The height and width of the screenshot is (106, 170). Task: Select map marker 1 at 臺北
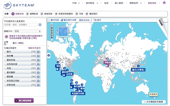click(x=138, y=66)
